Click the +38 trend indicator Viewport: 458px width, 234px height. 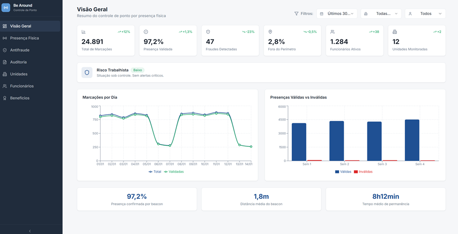[374, 31]
